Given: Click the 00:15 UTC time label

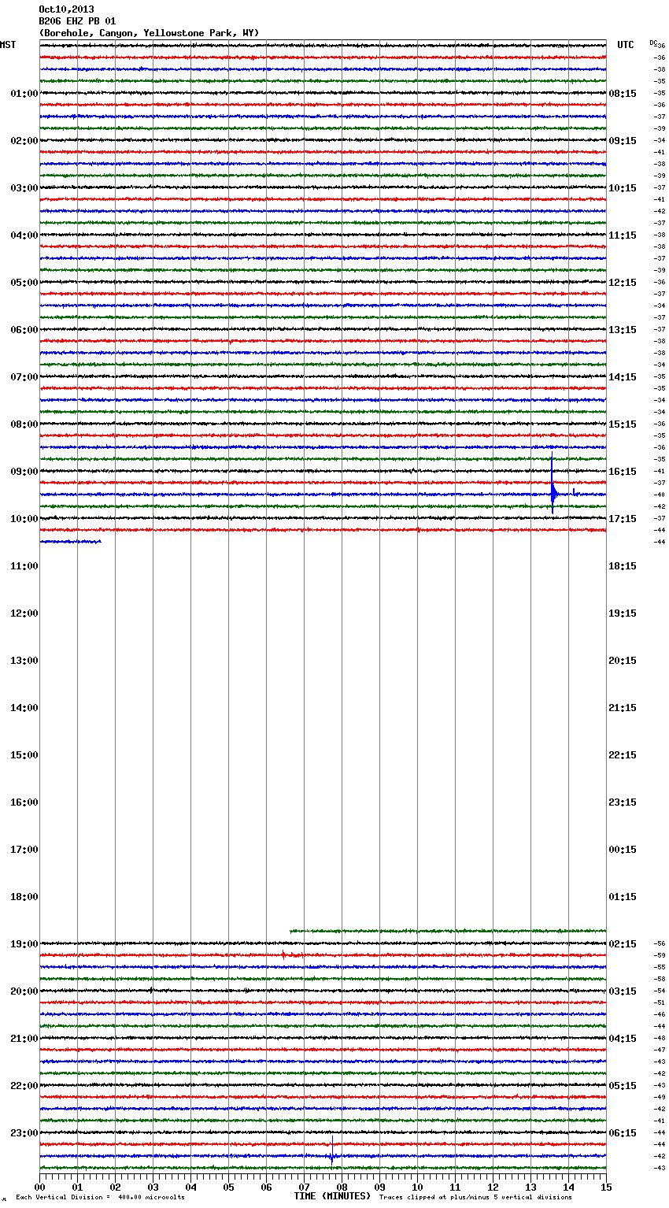Looking at the screenshot, I should coord(623,850).
